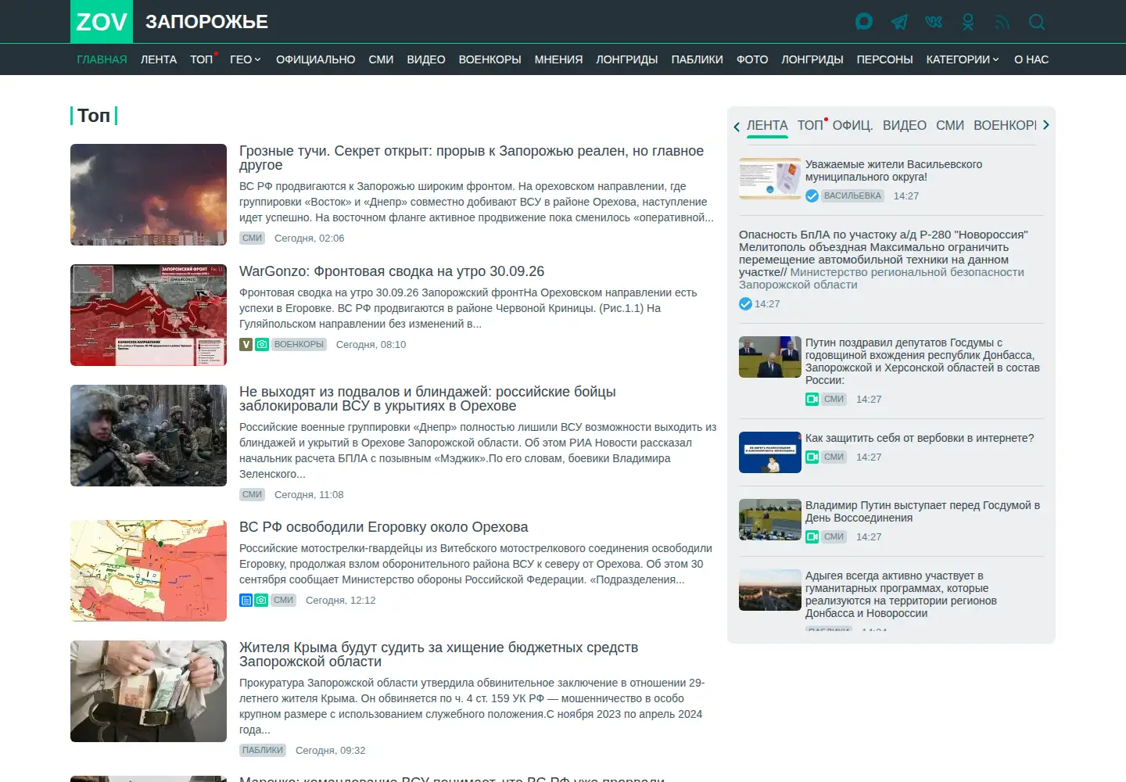1126x782 pixels.
Task: Expand the ГЕО dropdown menu
Action: coord(246,59)
